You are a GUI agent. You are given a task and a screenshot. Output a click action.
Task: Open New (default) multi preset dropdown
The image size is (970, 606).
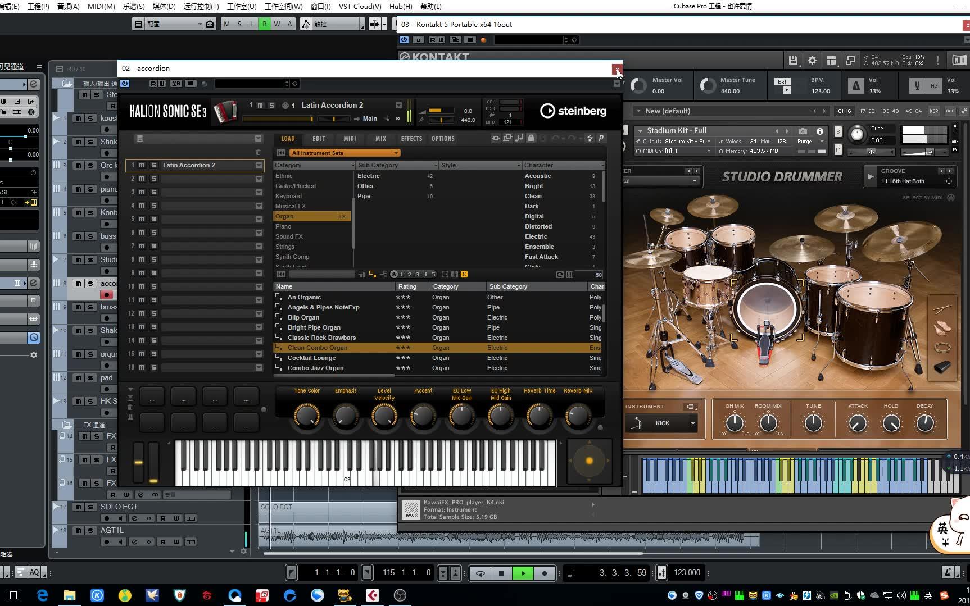coord(639,111)
